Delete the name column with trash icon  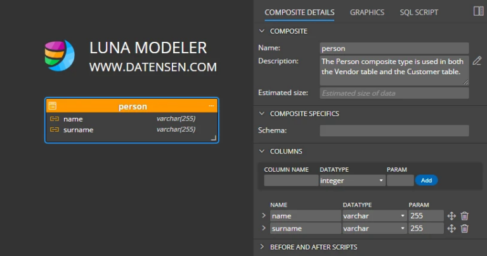tap(465, 216)
